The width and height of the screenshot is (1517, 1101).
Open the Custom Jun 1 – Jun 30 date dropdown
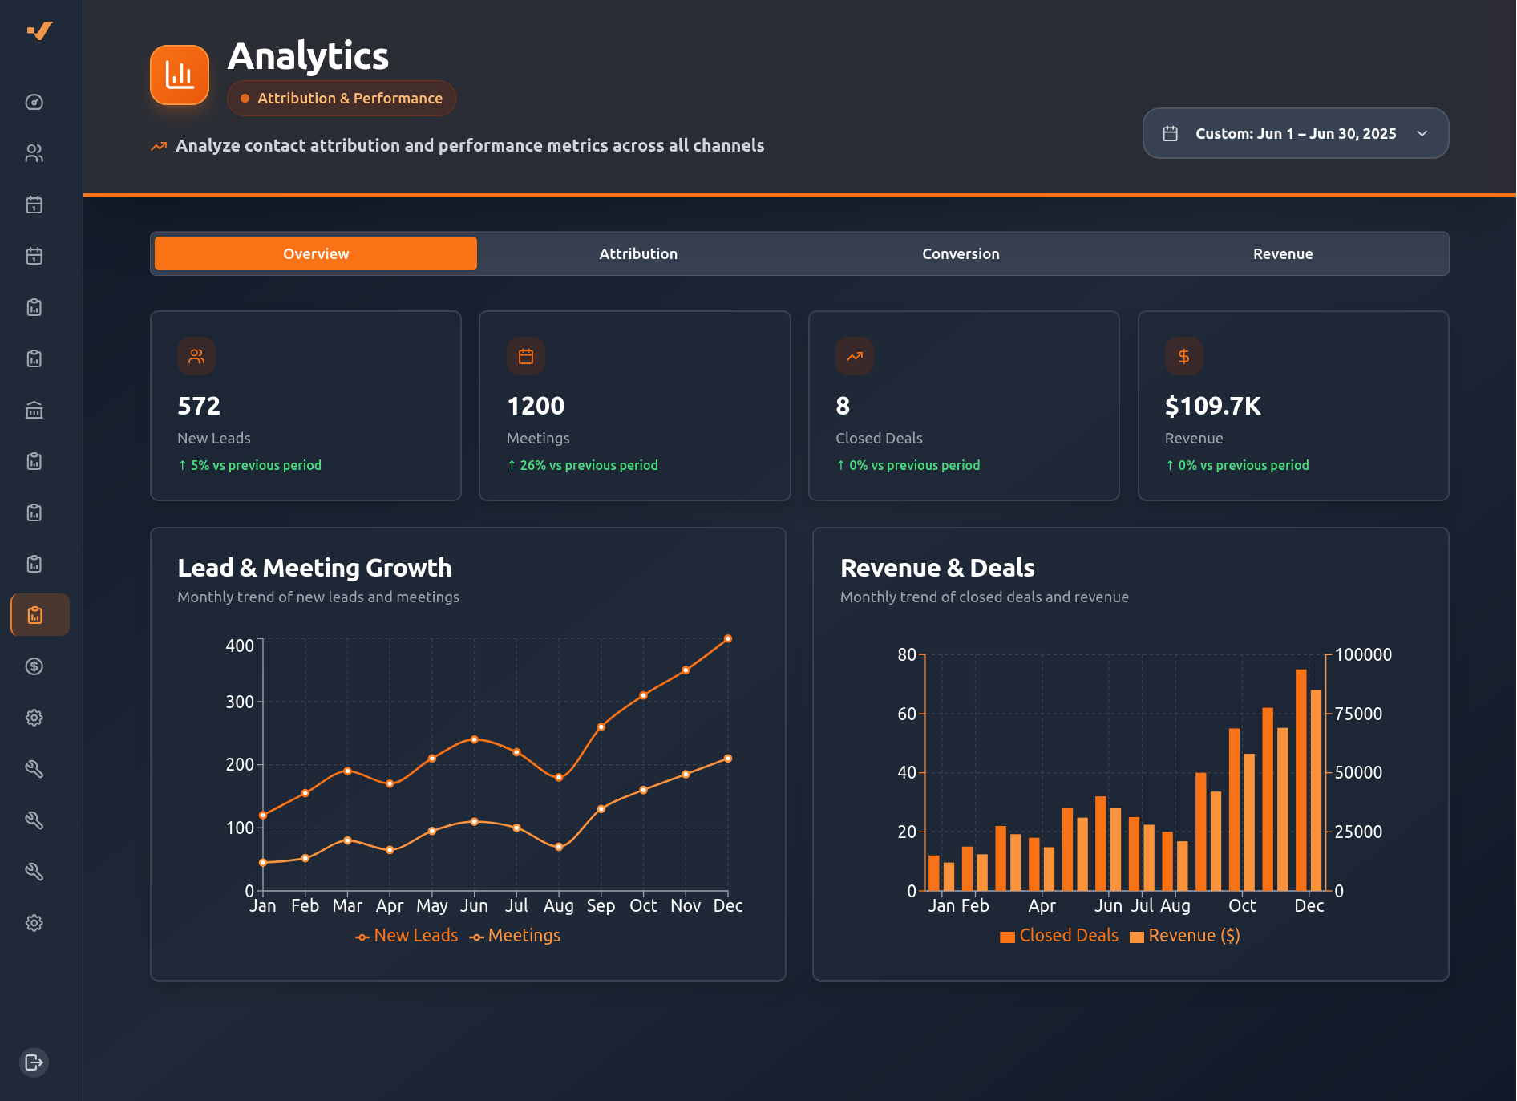[x=1296, y=133]
